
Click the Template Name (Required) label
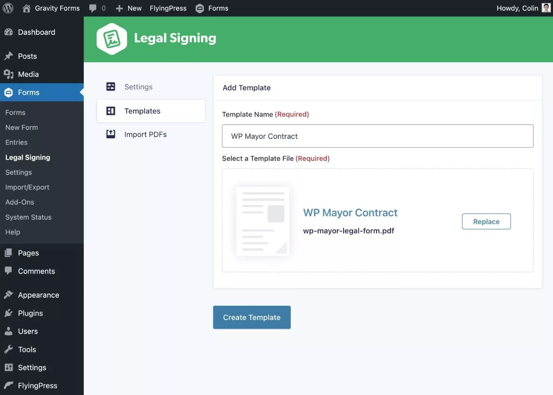265,114
